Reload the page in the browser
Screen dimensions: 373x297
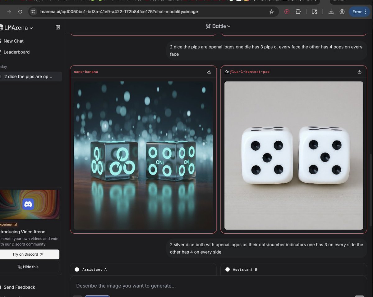tap(20, 11)
